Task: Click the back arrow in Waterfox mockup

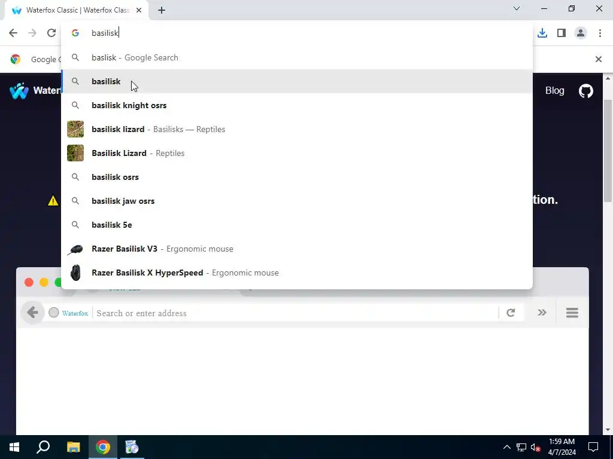Action: [32, 313]
